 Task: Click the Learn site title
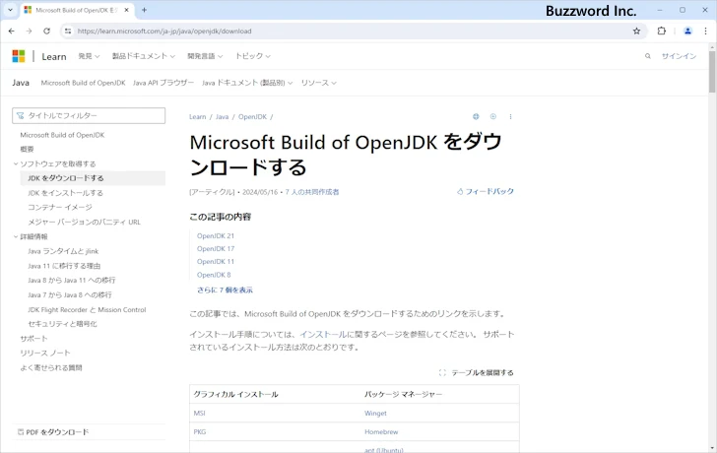(x=54, y=56)
